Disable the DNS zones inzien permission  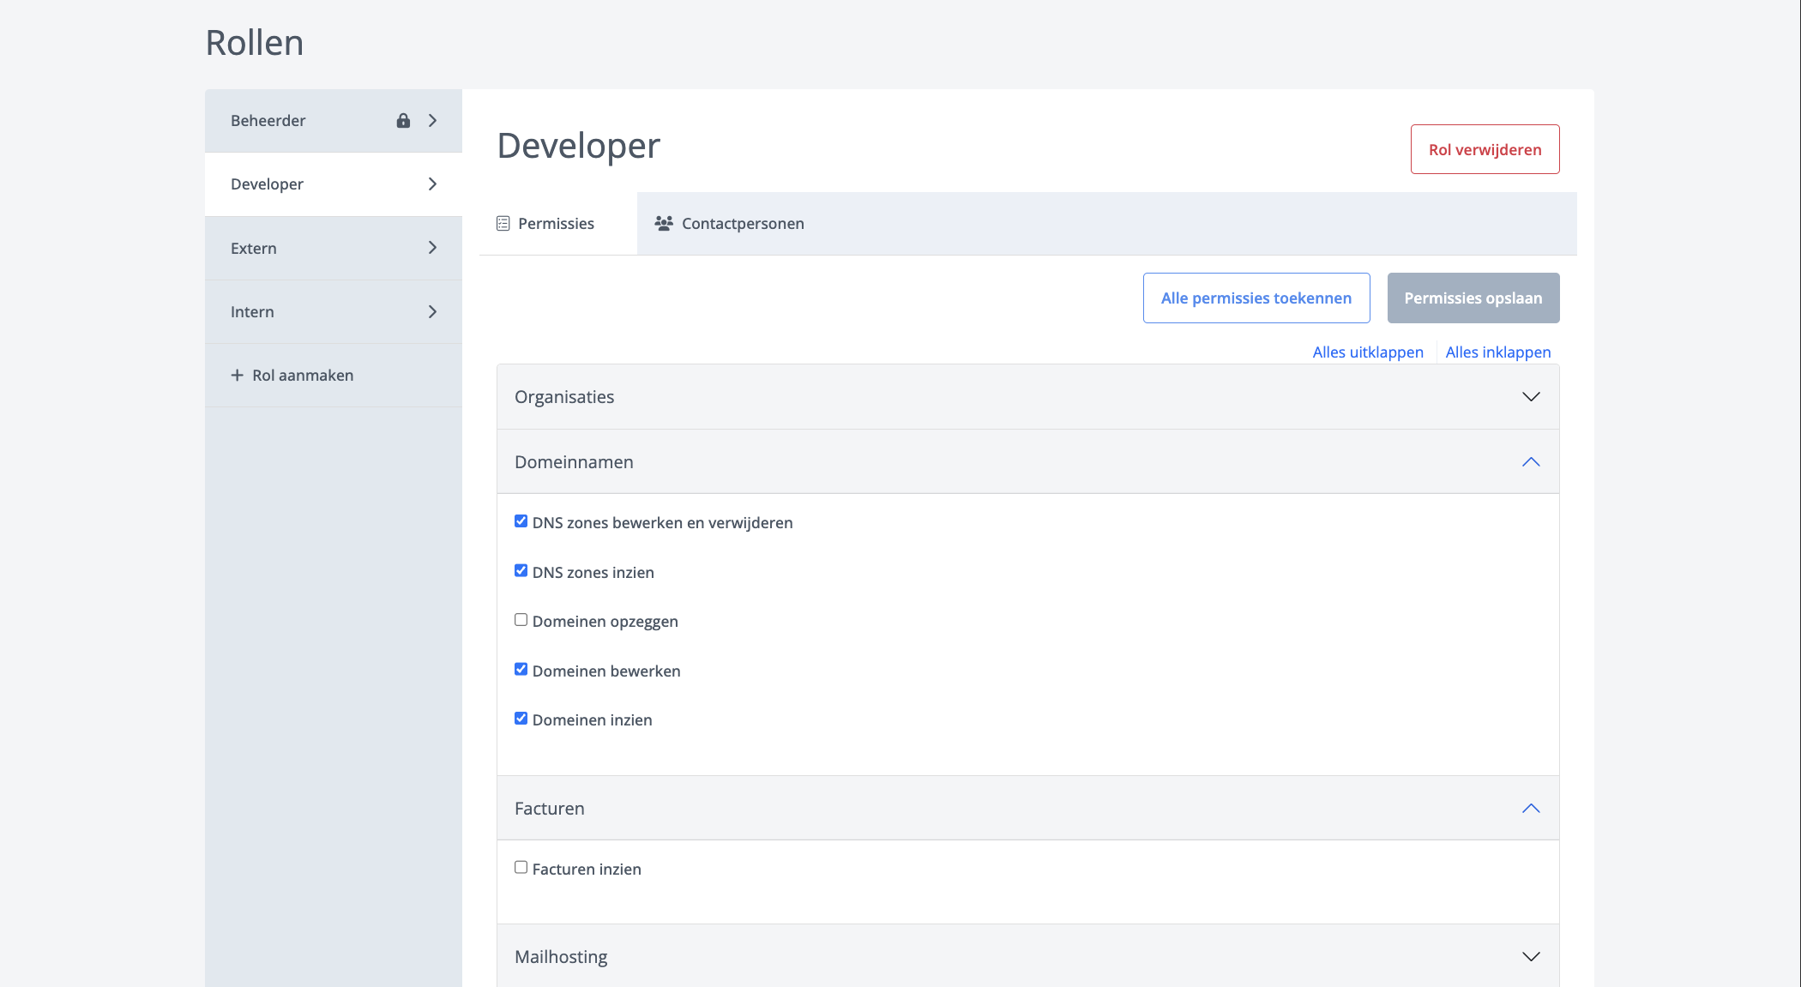click(x=521, y=569)
